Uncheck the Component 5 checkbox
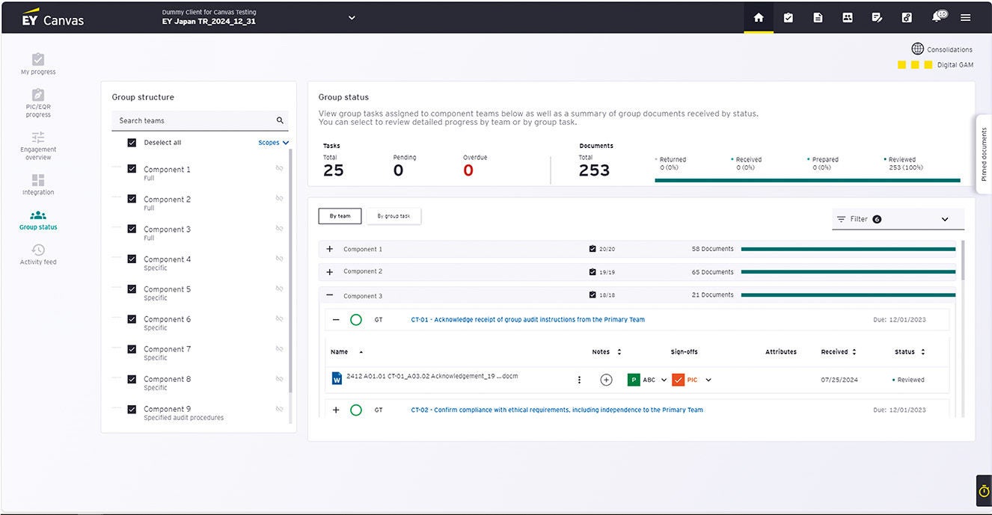The height and width of the screenshot is (515, 992). [x=132, y=289]
